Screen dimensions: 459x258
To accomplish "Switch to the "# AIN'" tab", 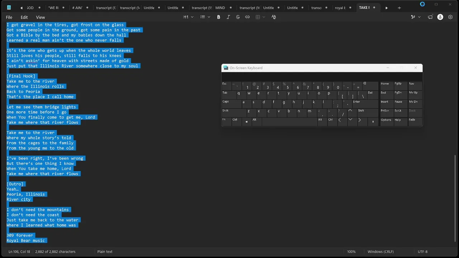I will [x=81, y=8].
